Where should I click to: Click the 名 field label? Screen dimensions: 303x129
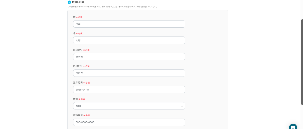[x=74, y=33]
